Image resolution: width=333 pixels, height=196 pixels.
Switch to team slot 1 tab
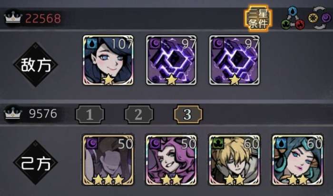(x=90, y=115)
